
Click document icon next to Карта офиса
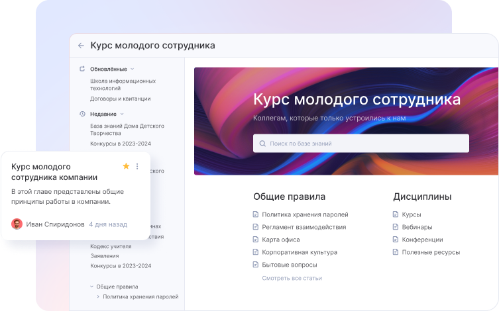256,240
